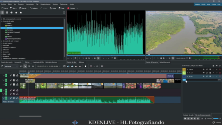Click the insert clip zone in timeline icon
Screen dimensions: 222x125
coord(68,66)
